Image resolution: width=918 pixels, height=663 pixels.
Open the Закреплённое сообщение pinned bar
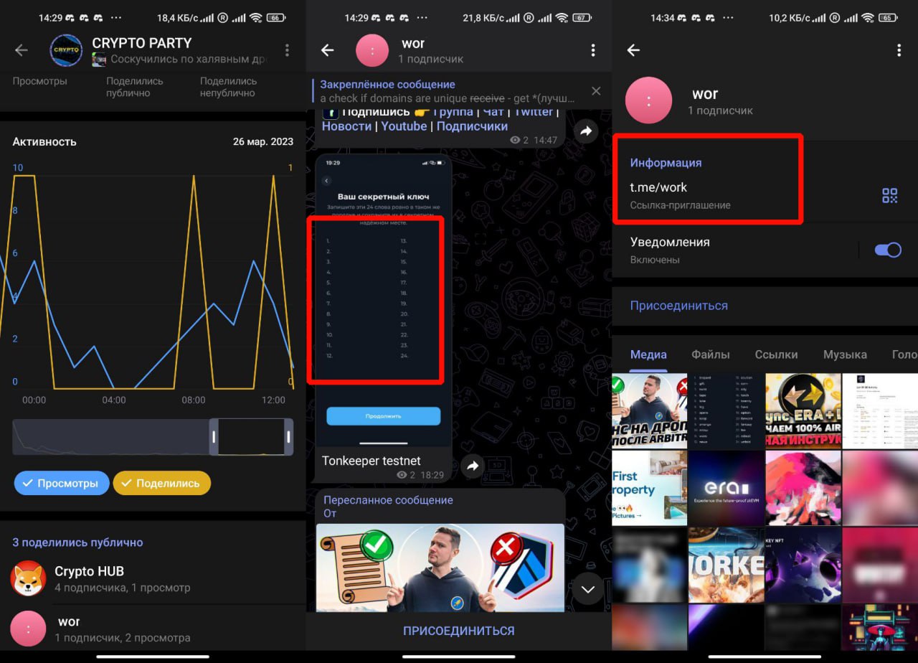pos(449,91)
